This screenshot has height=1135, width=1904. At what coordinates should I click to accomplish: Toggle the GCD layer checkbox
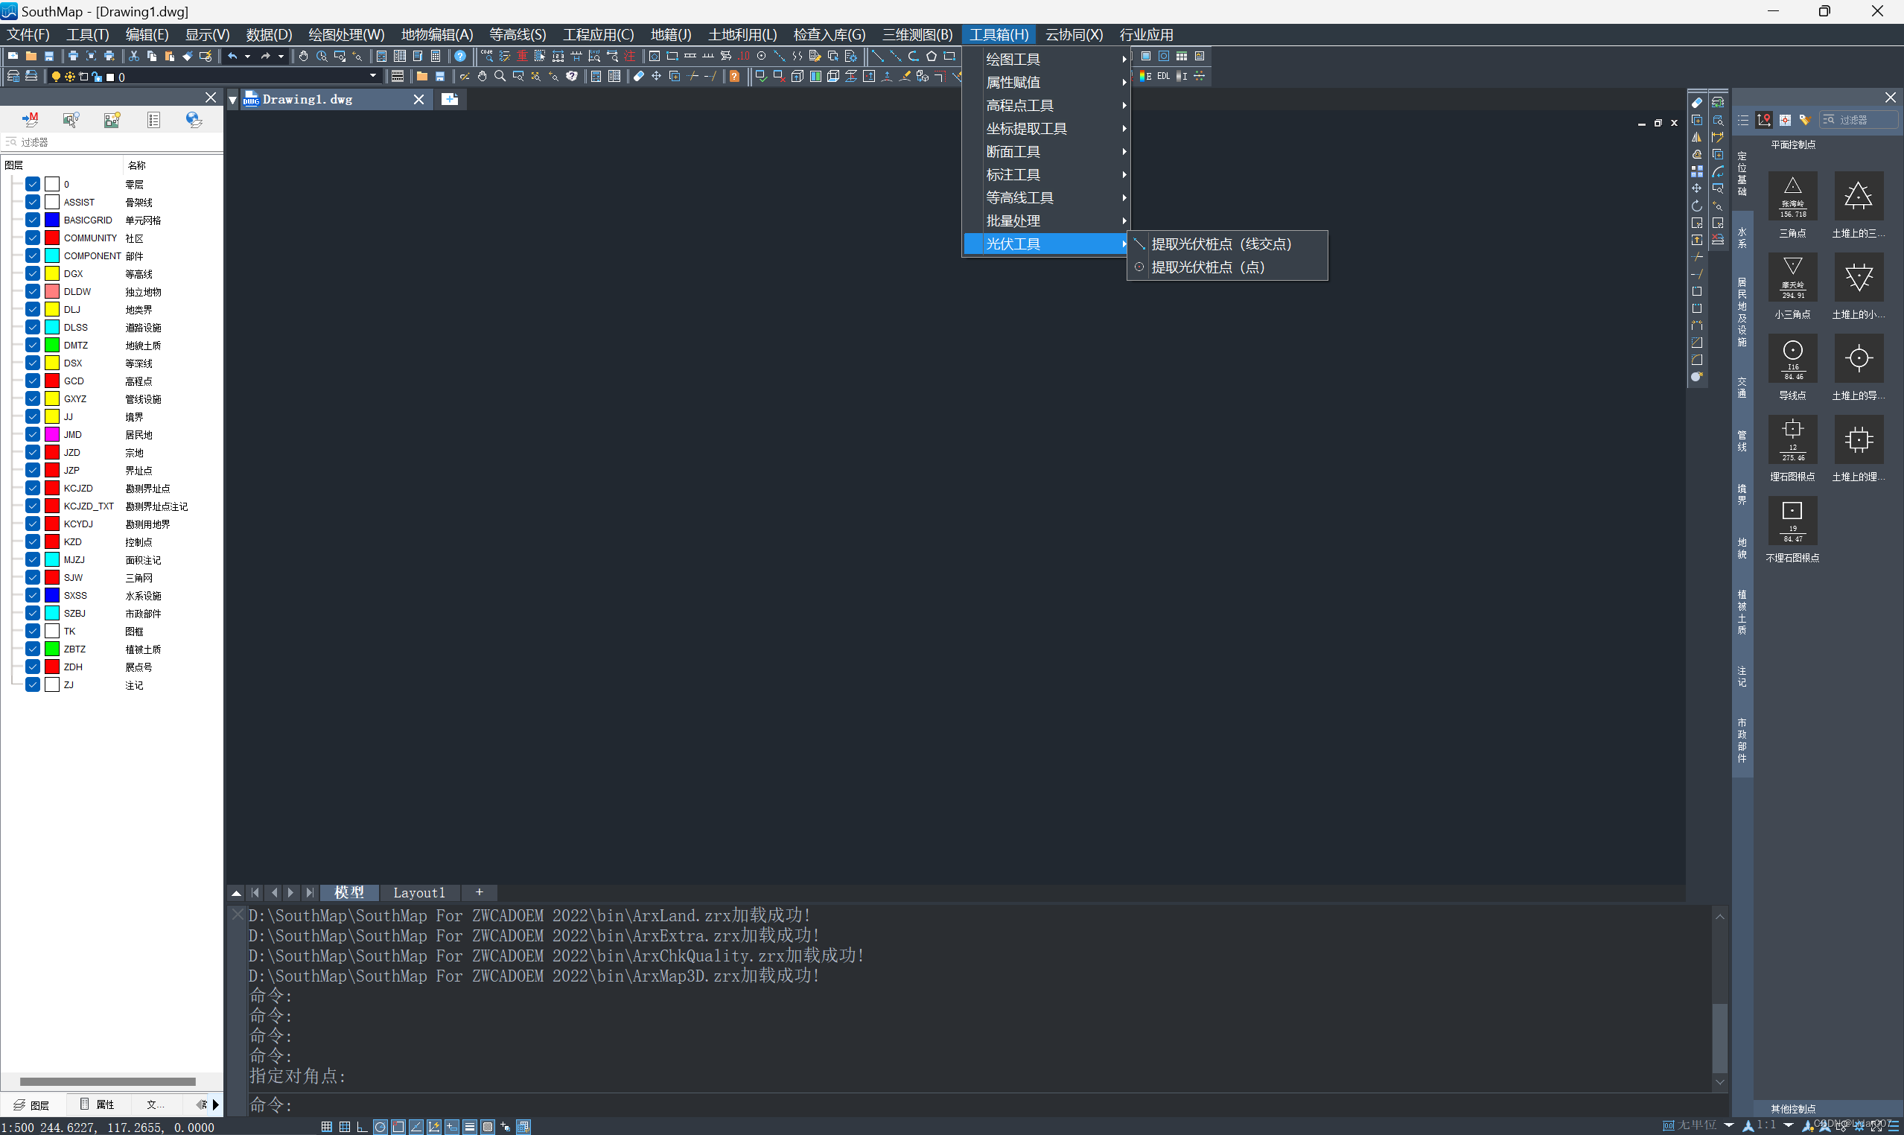click(x=33, y=381)
